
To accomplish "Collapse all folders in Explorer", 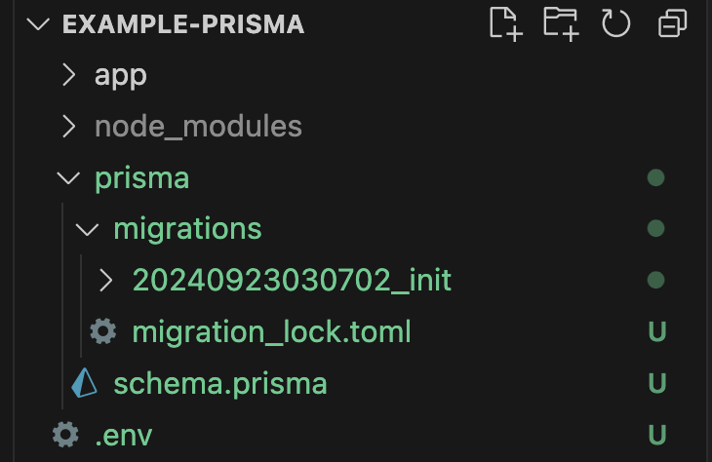I will click(672, 23).
